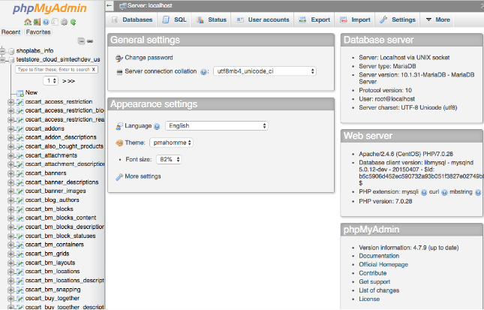Jump to last navigation page with >>

coord(71,81)
